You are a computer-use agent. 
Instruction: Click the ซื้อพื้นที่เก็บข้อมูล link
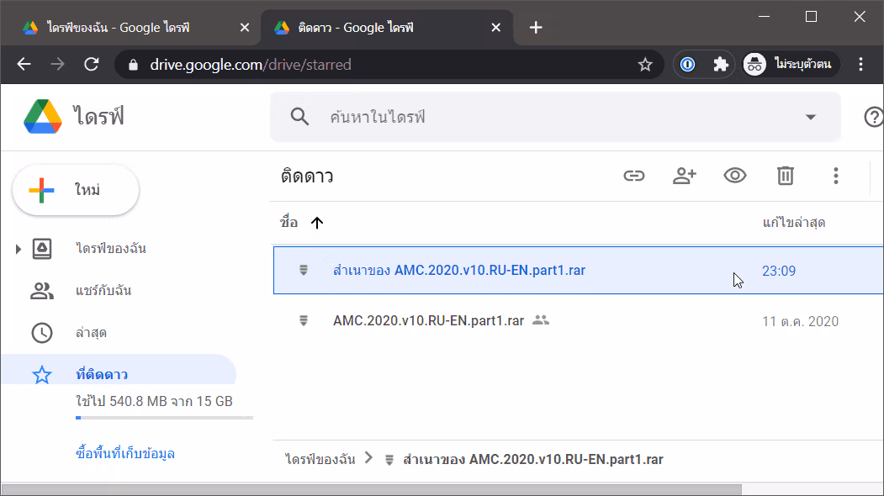[x=125, y=454]
